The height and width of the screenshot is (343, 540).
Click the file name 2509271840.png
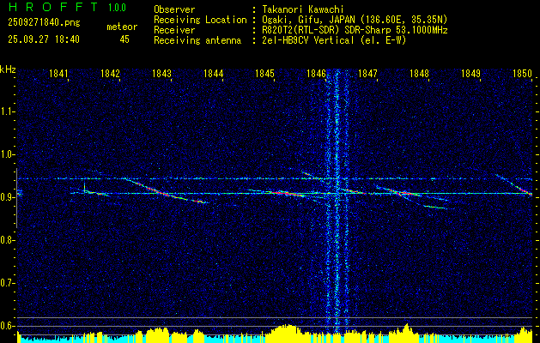point(44,22)
